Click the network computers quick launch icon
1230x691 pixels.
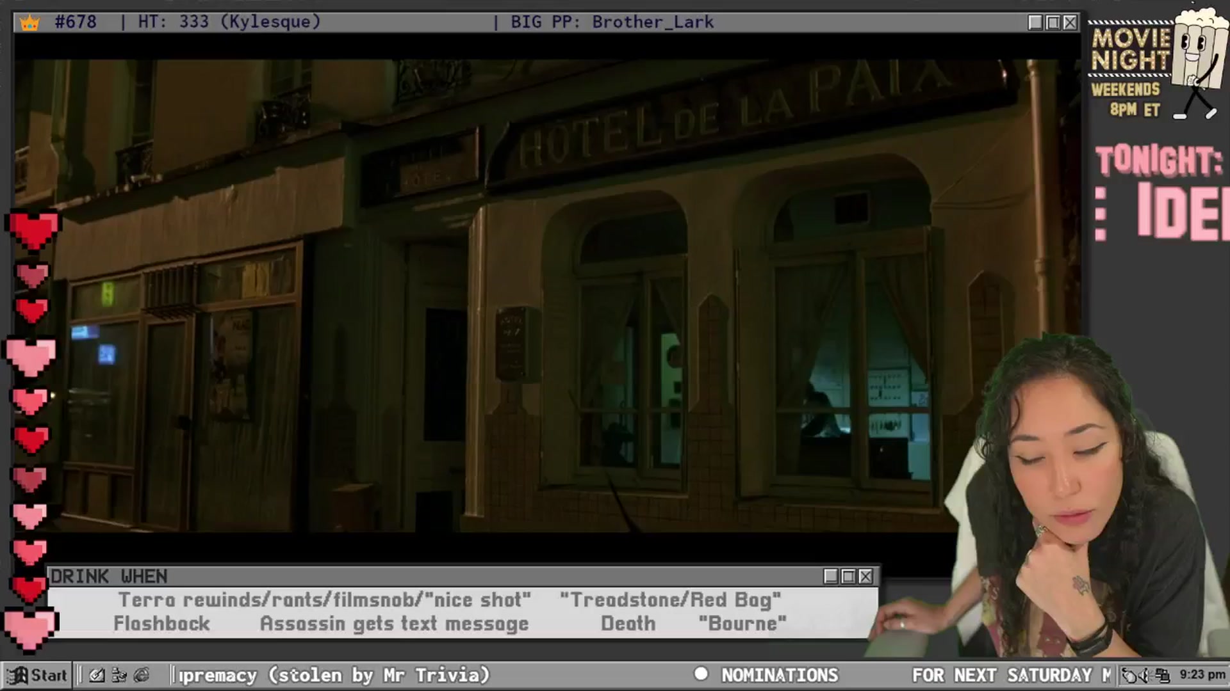[119, 675]
